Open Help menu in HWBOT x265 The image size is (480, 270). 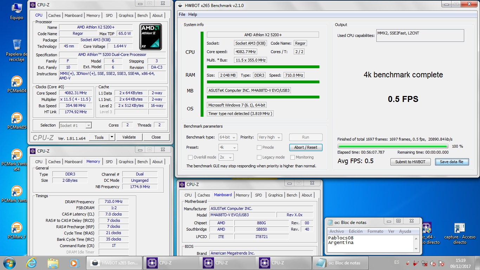point(193,14)
